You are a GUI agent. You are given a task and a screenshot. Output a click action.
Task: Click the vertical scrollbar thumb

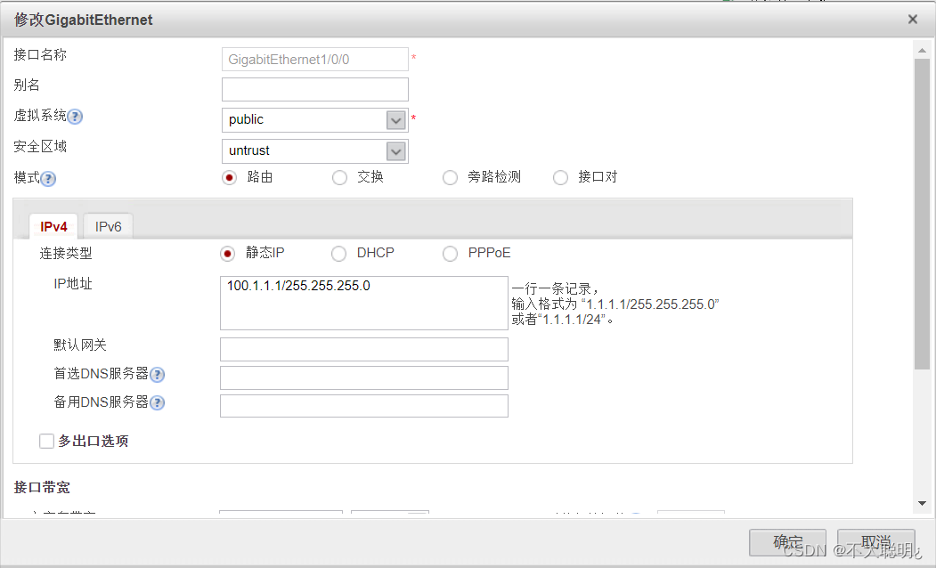click(x=922, y=215)
